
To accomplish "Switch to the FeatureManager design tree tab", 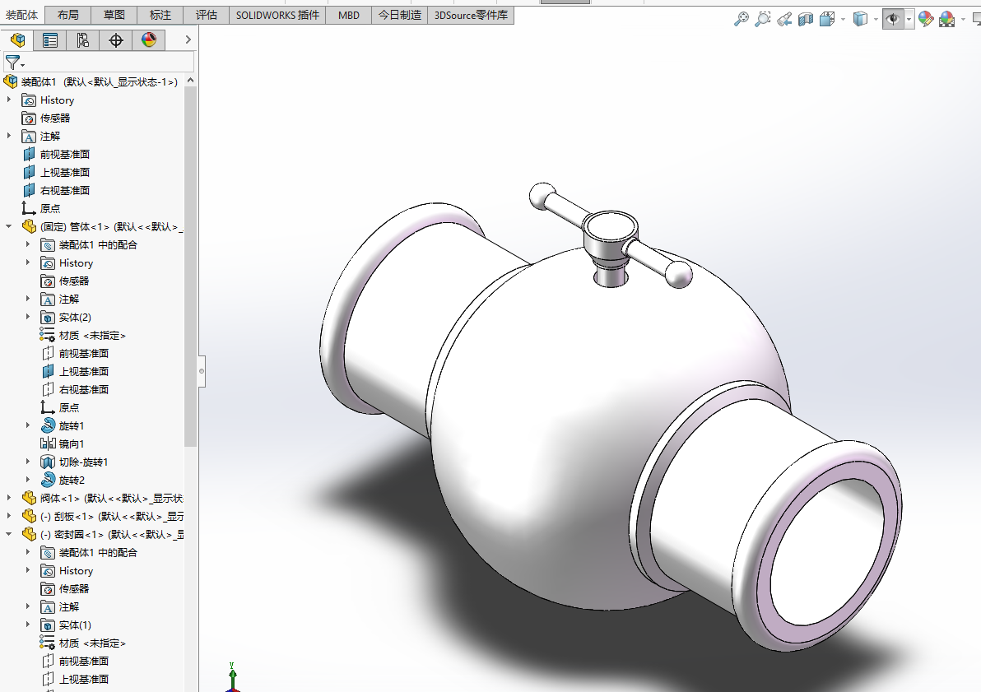I will 17,40.
